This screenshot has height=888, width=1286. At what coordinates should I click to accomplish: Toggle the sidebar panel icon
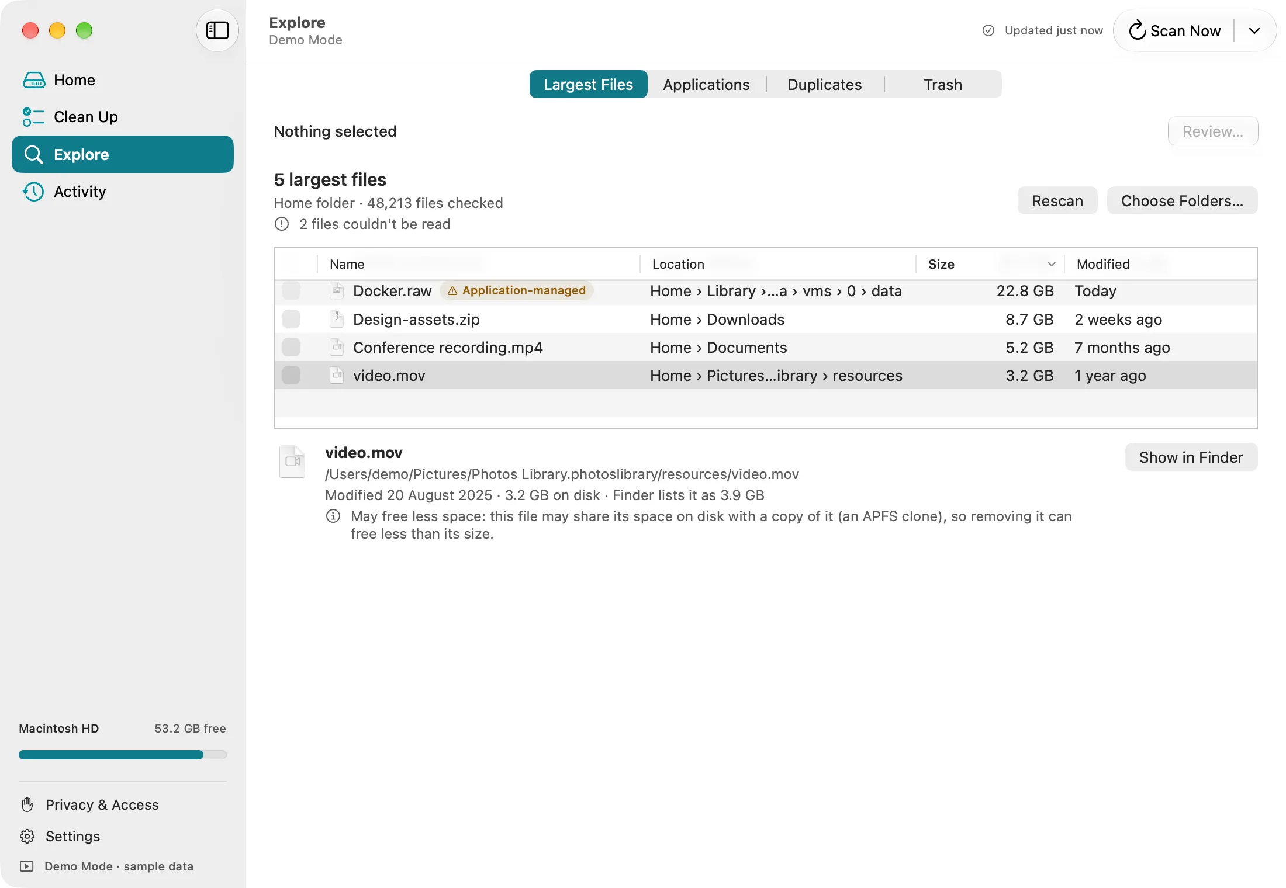pos(217,30)
